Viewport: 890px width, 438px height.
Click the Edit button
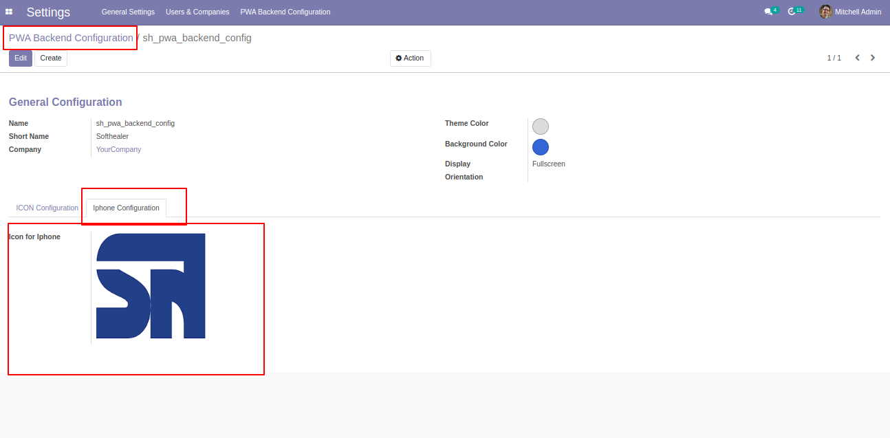[x=21, y=58]
